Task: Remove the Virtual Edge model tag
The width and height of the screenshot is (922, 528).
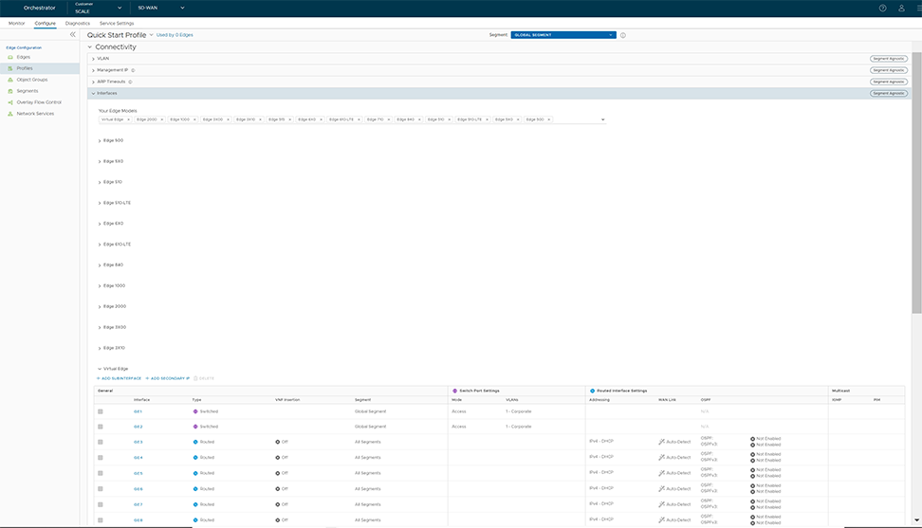Action: [128, 119]
